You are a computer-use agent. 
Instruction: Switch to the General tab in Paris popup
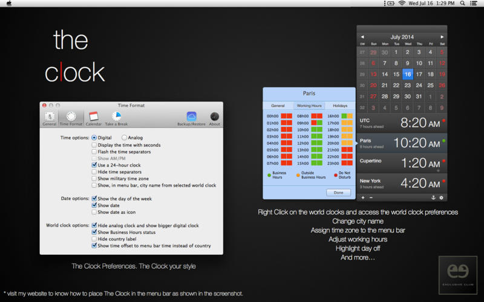click(278, 105)
